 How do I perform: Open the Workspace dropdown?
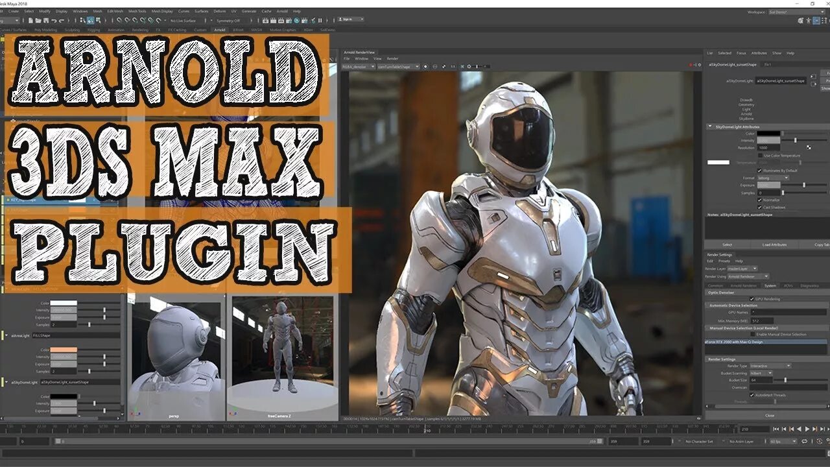pos(797,12)
